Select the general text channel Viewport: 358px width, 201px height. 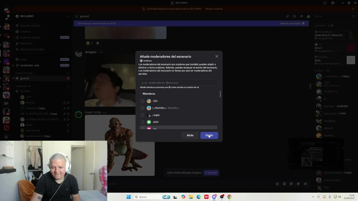click(42, 78)
